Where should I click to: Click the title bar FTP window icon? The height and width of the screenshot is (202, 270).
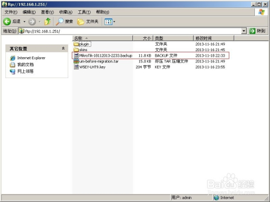point(4,4)
